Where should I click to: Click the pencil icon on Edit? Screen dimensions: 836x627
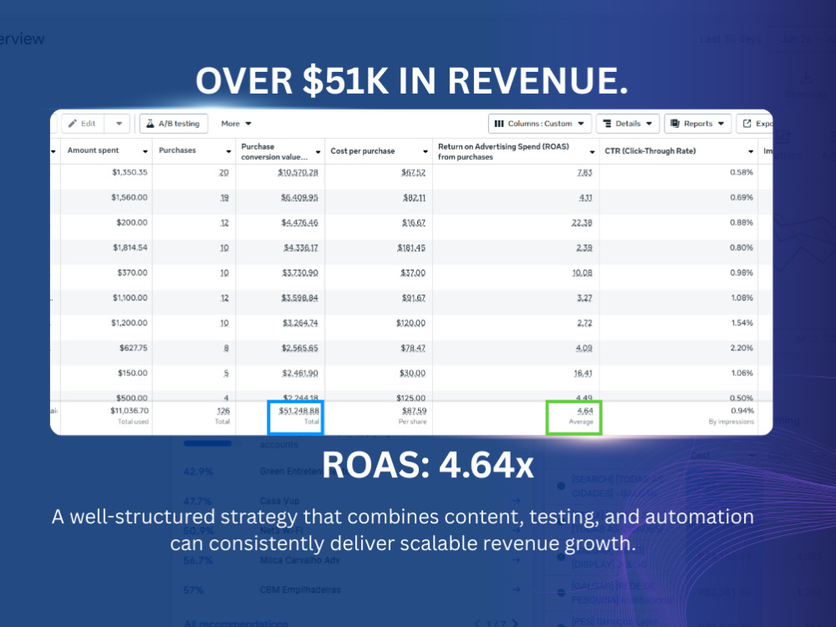73,124
